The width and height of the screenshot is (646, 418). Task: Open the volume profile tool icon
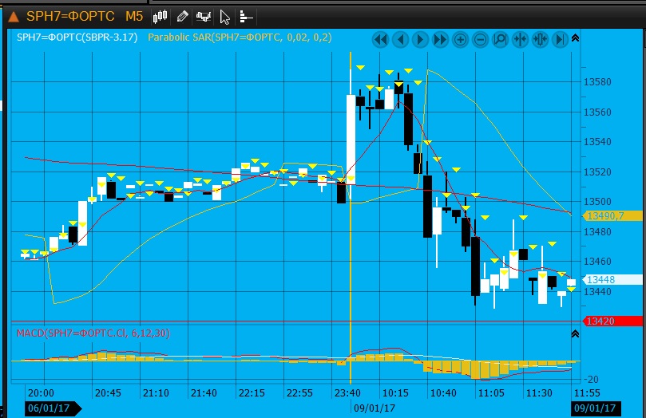[x=245, y=16]
